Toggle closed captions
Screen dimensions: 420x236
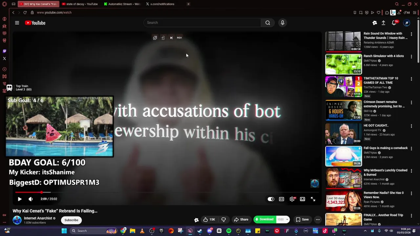click(282, 199)
